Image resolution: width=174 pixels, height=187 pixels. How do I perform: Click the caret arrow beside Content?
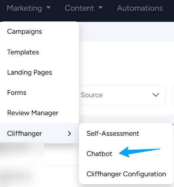[101, 8]
